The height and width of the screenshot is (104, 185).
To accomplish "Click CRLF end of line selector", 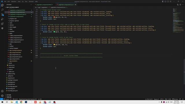I will (x=166, y=99).
